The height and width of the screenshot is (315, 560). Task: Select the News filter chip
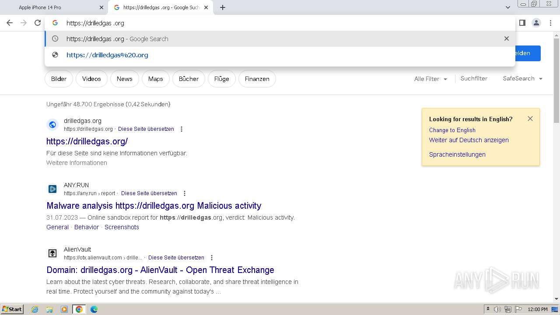(x=124, y=79)
